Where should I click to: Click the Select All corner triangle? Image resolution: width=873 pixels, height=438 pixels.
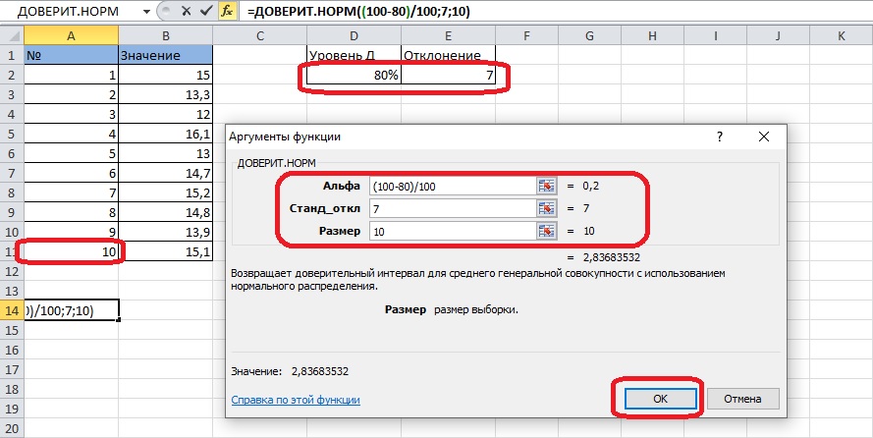coord(12,35)
